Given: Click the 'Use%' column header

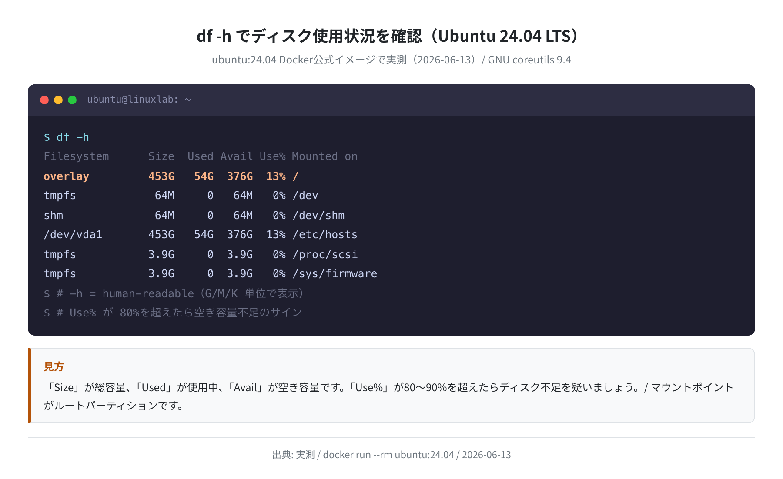Looking at the screenshot, I should pyautogui.click(x=273, y=156).
